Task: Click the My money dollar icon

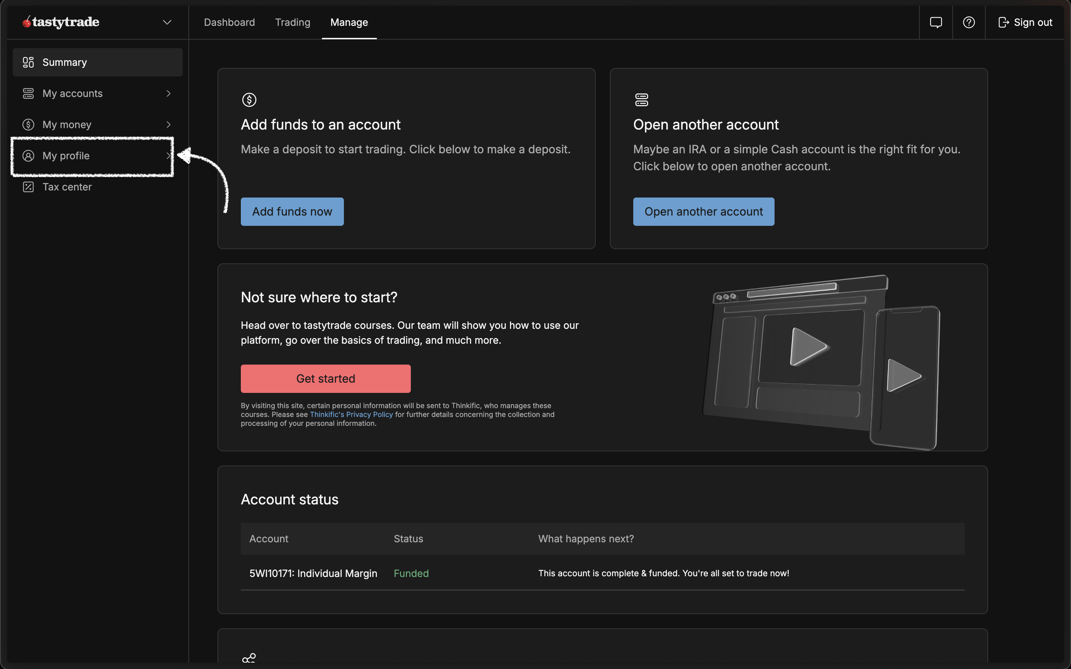Action: (x=28, y=125)
